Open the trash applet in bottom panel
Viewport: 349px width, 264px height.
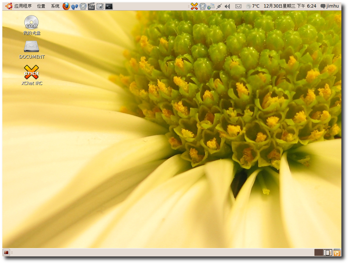337,252
